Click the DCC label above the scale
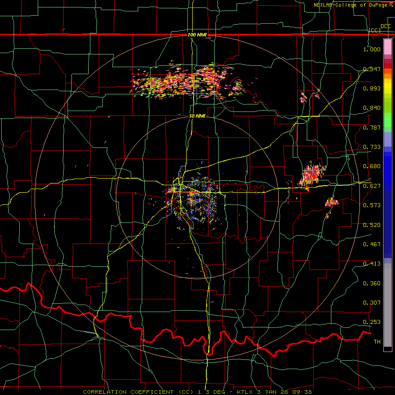 click(x=386, y=26)
